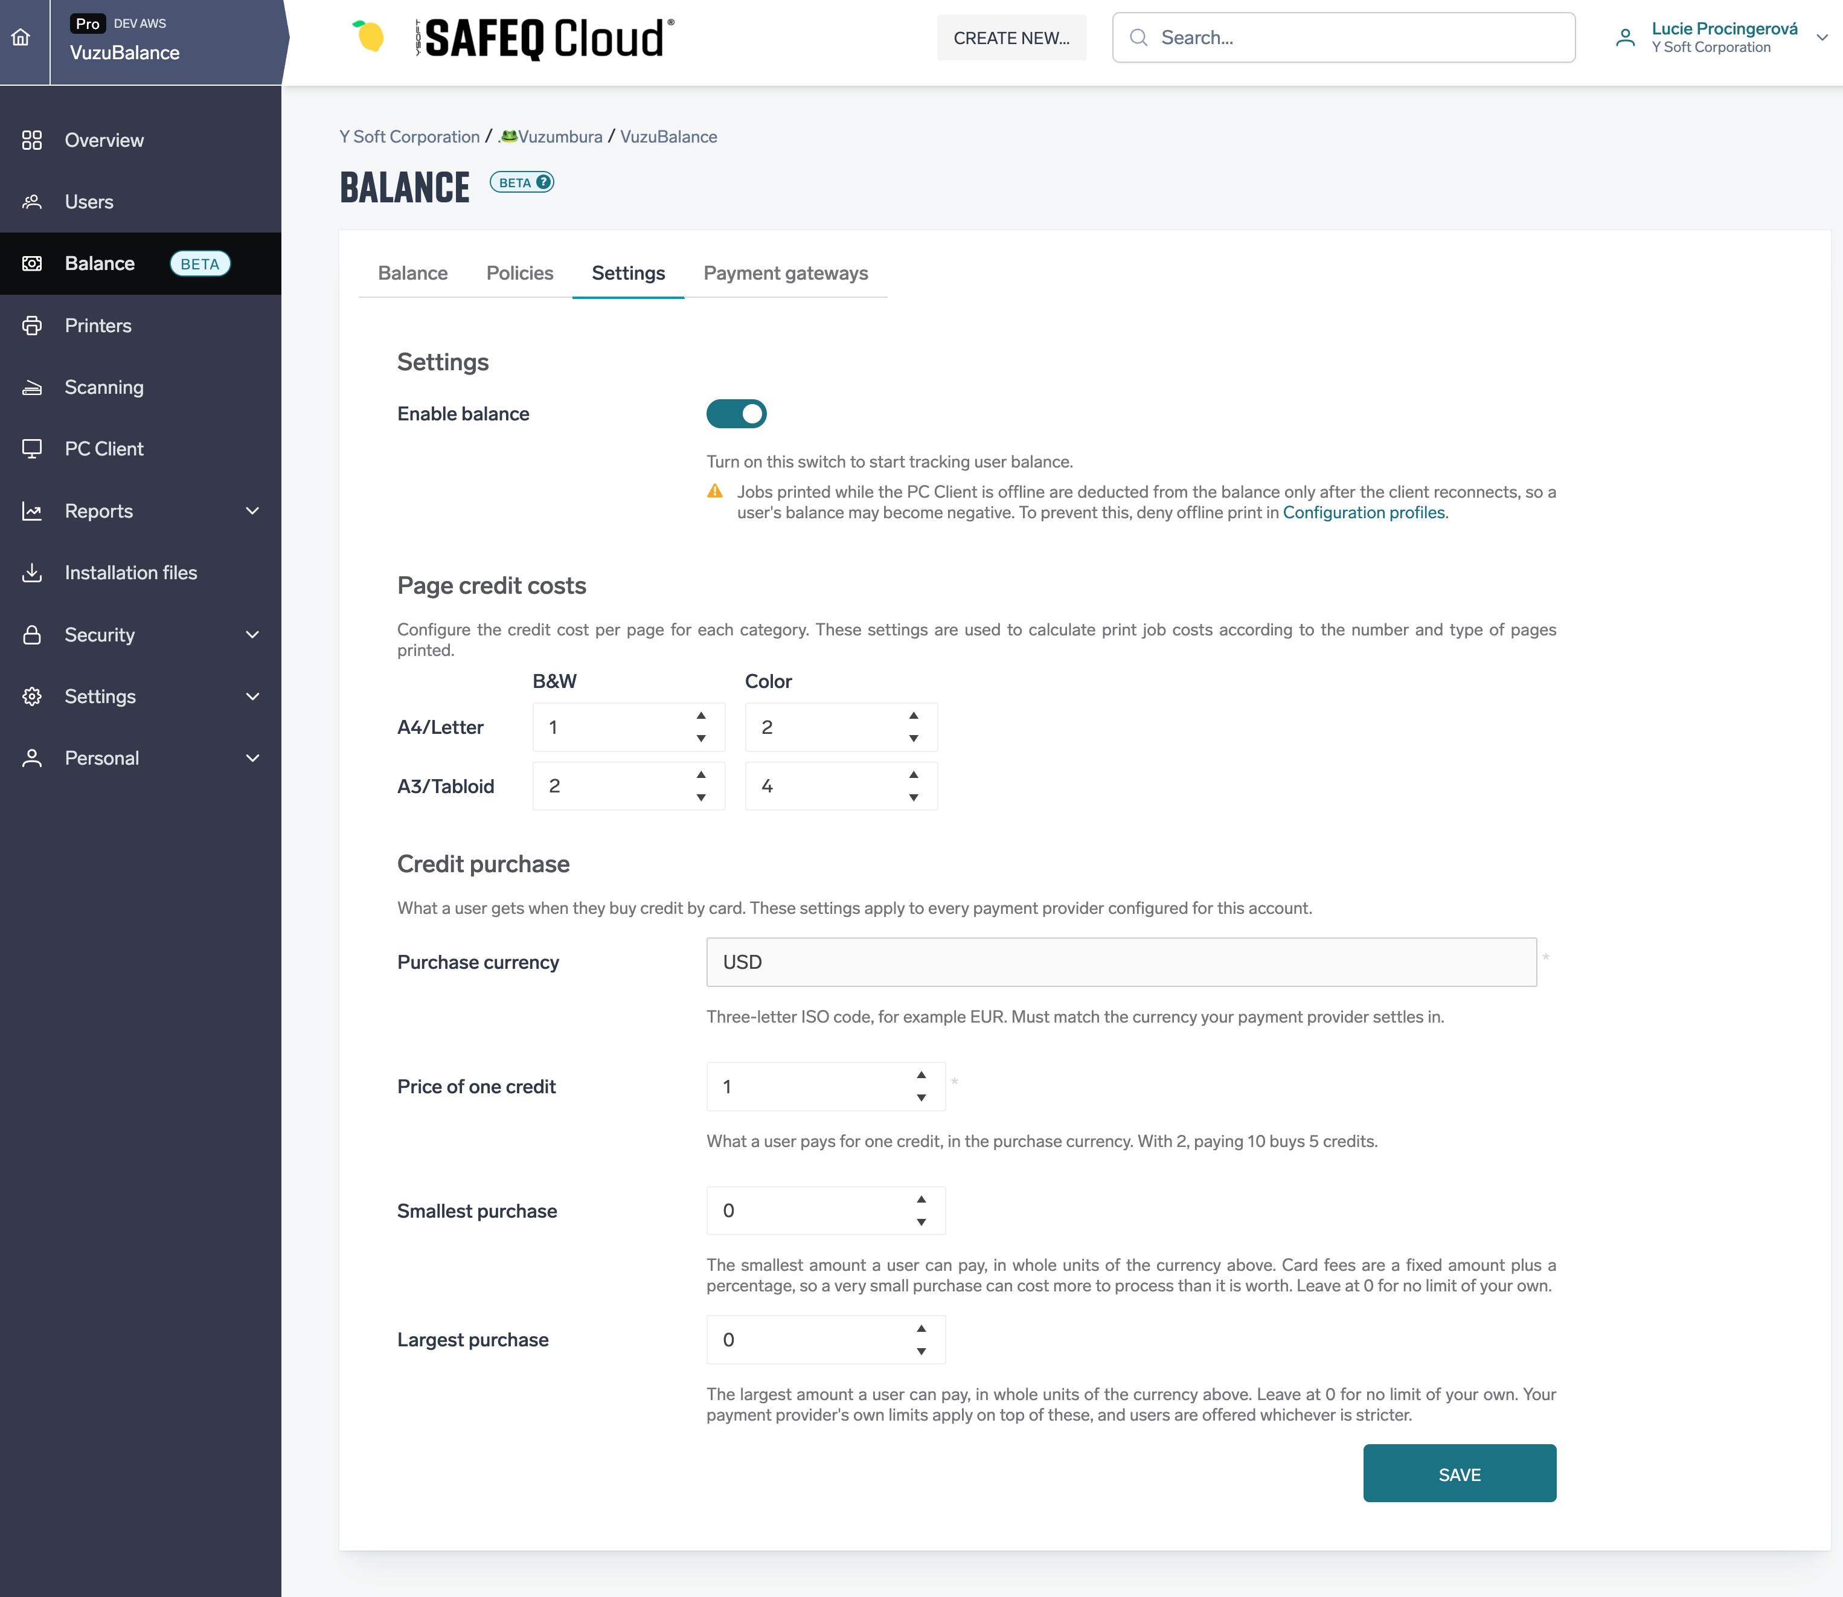Screen dimensions: 1843x1597
Task: Click the CREATE NEW... button
Action: click(x=1011, y=37)
